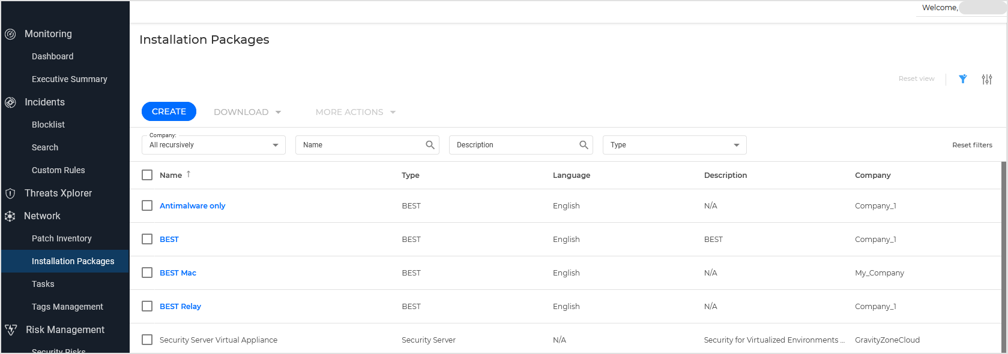Check the Antimalware only row checkbox

(x=147, y=205)
